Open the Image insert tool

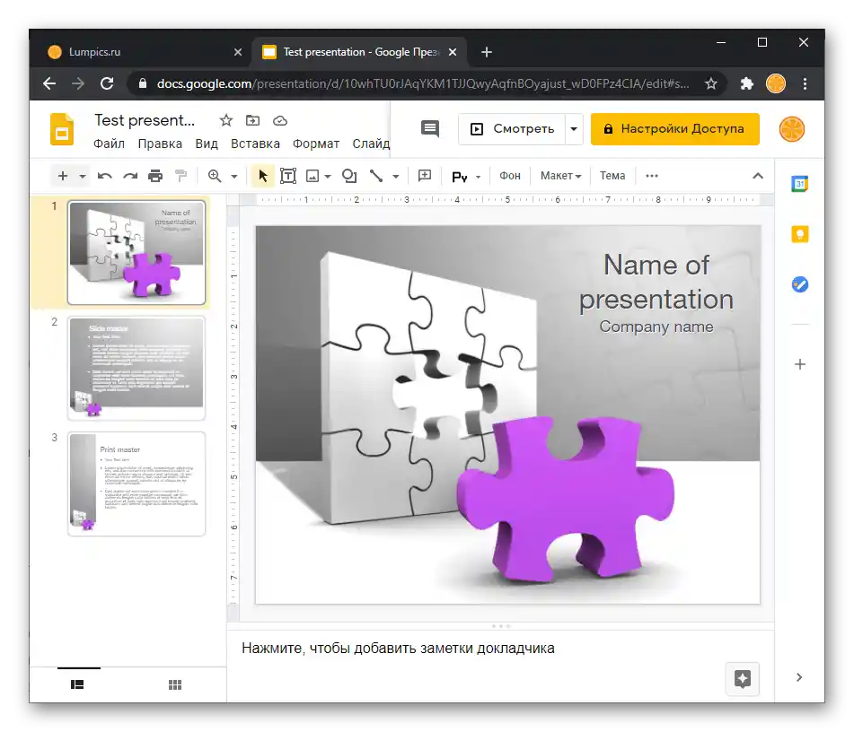click(x=313, y=175)
